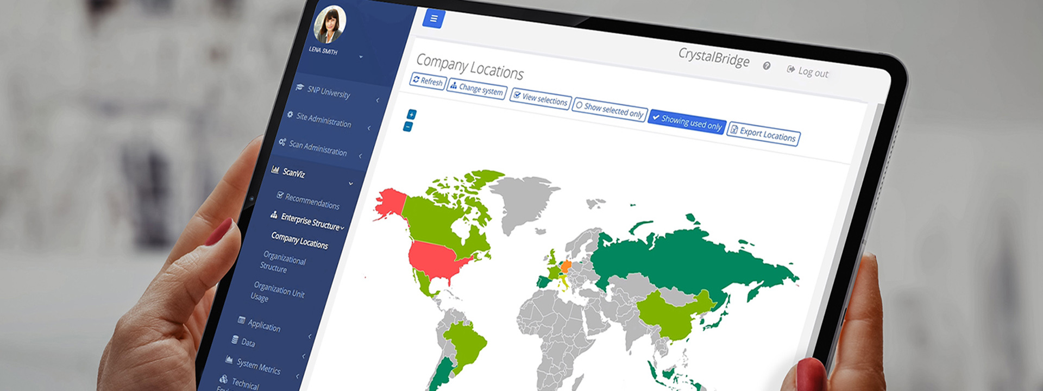Viewport: 1043px width, 391px height.
Task: Expand the Site Administration chevron
Action: click(x=369, y=128)
